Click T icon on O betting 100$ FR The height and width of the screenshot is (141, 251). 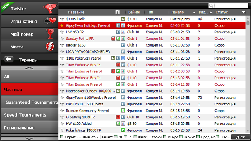point(118,117)
